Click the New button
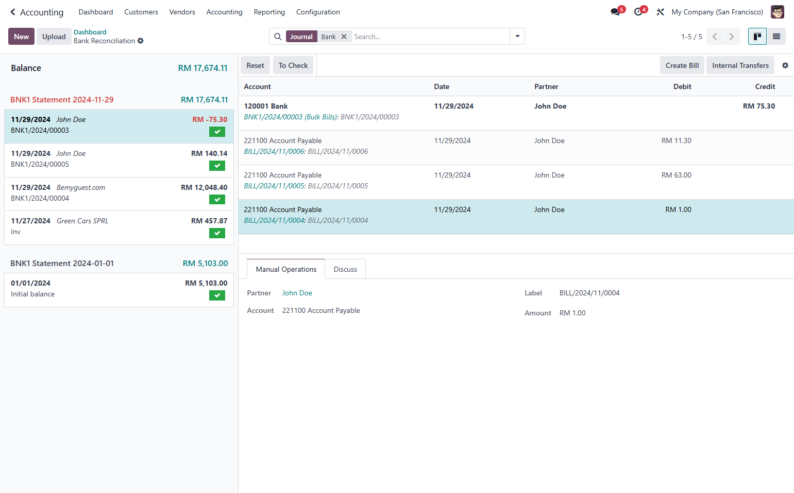 21,37
